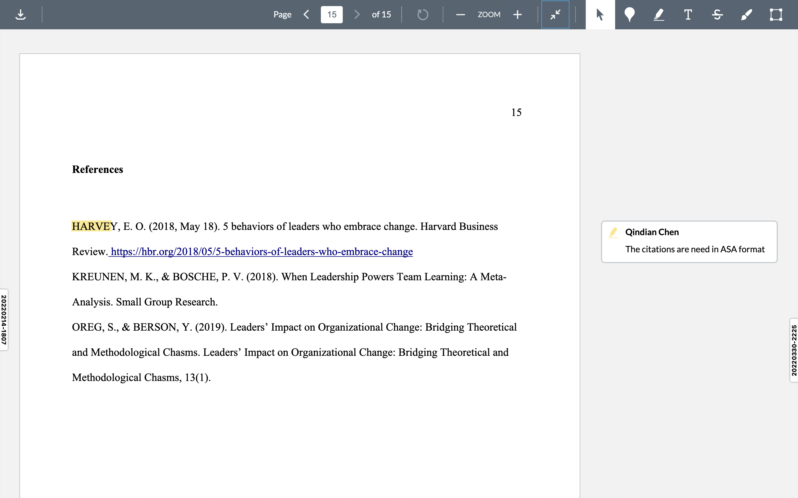
Task: Open the 20220330-2225 submission tab on right edge
Action: [x=794, y=350]
